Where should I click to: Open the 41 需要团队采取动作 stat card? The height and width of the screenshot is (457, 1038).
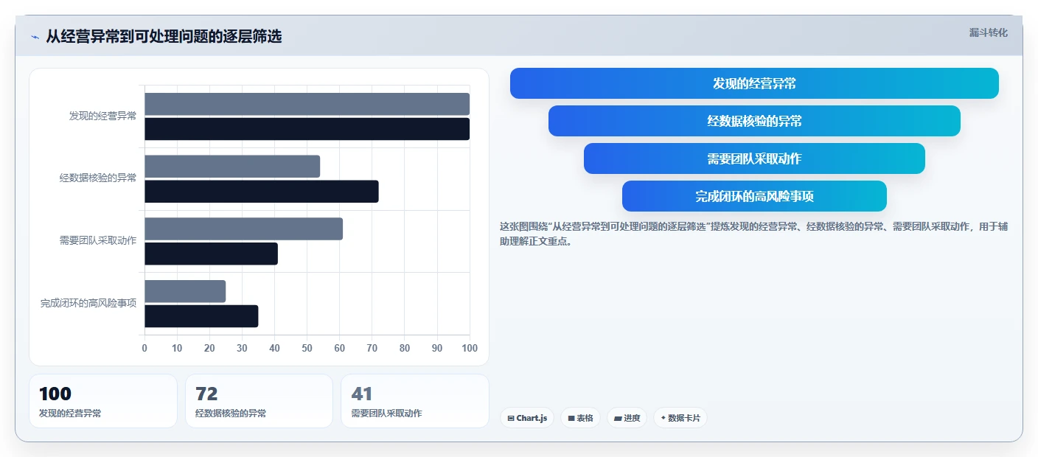coord(415,401)
